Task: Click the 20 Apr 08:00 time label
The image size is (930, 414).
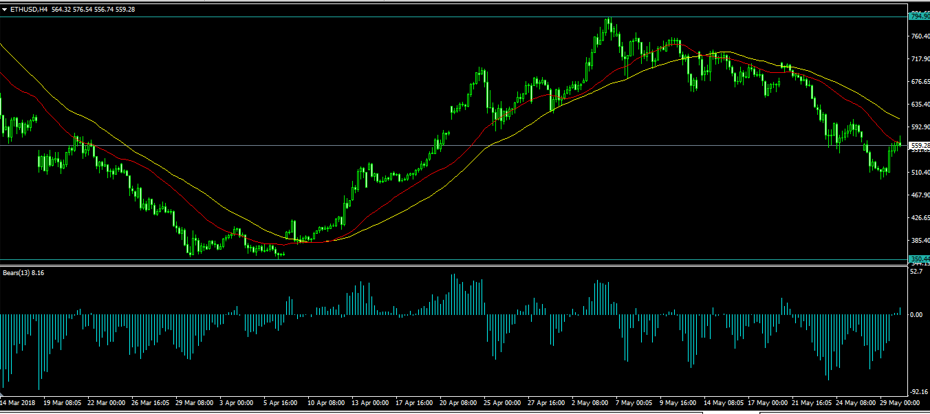Action: tap(459, 402)
